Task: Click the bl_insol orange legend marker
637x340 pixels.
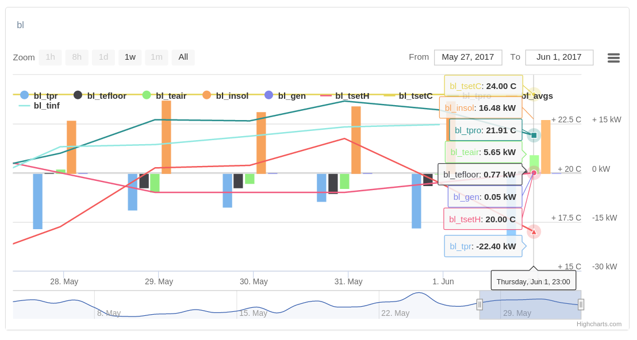Action: click(207, 95)
